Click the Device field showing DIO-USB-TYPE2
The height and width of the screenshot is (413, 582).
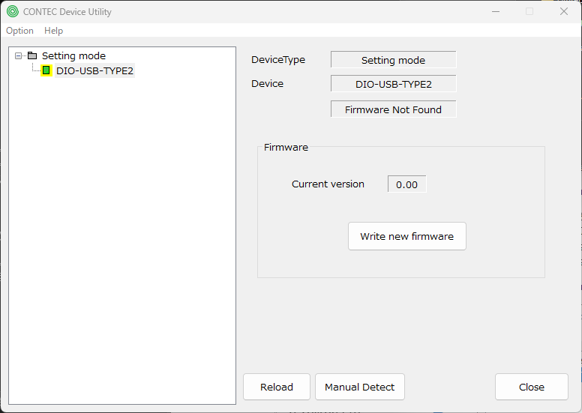pos(393,84)
